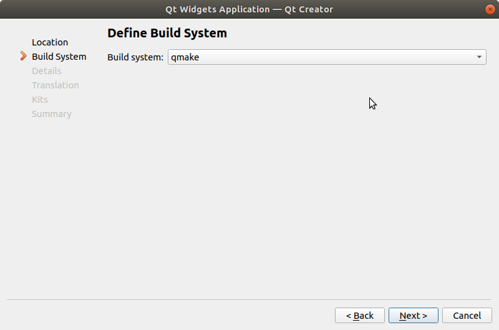Close the Qt Creator wizard window
The image size is (499, 330).
tap(490, 9)
